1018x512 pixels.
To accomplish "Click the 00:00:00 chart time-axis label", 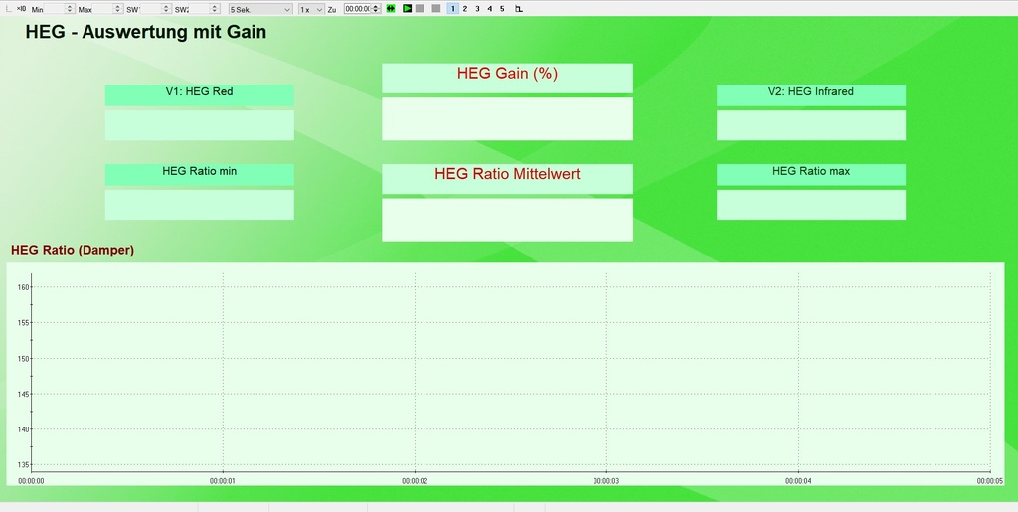I will (31, 481).
